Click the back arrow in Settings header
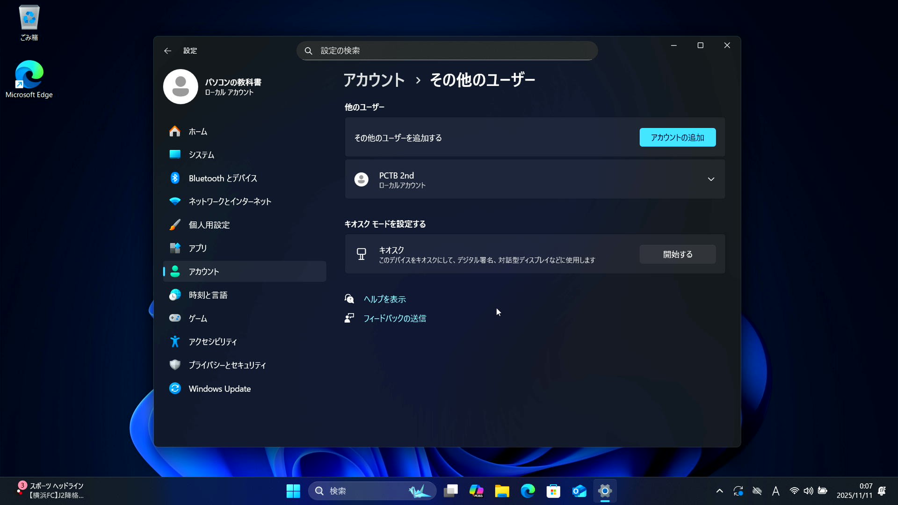Viewport: 898px width, 505px height. [167, 50]
